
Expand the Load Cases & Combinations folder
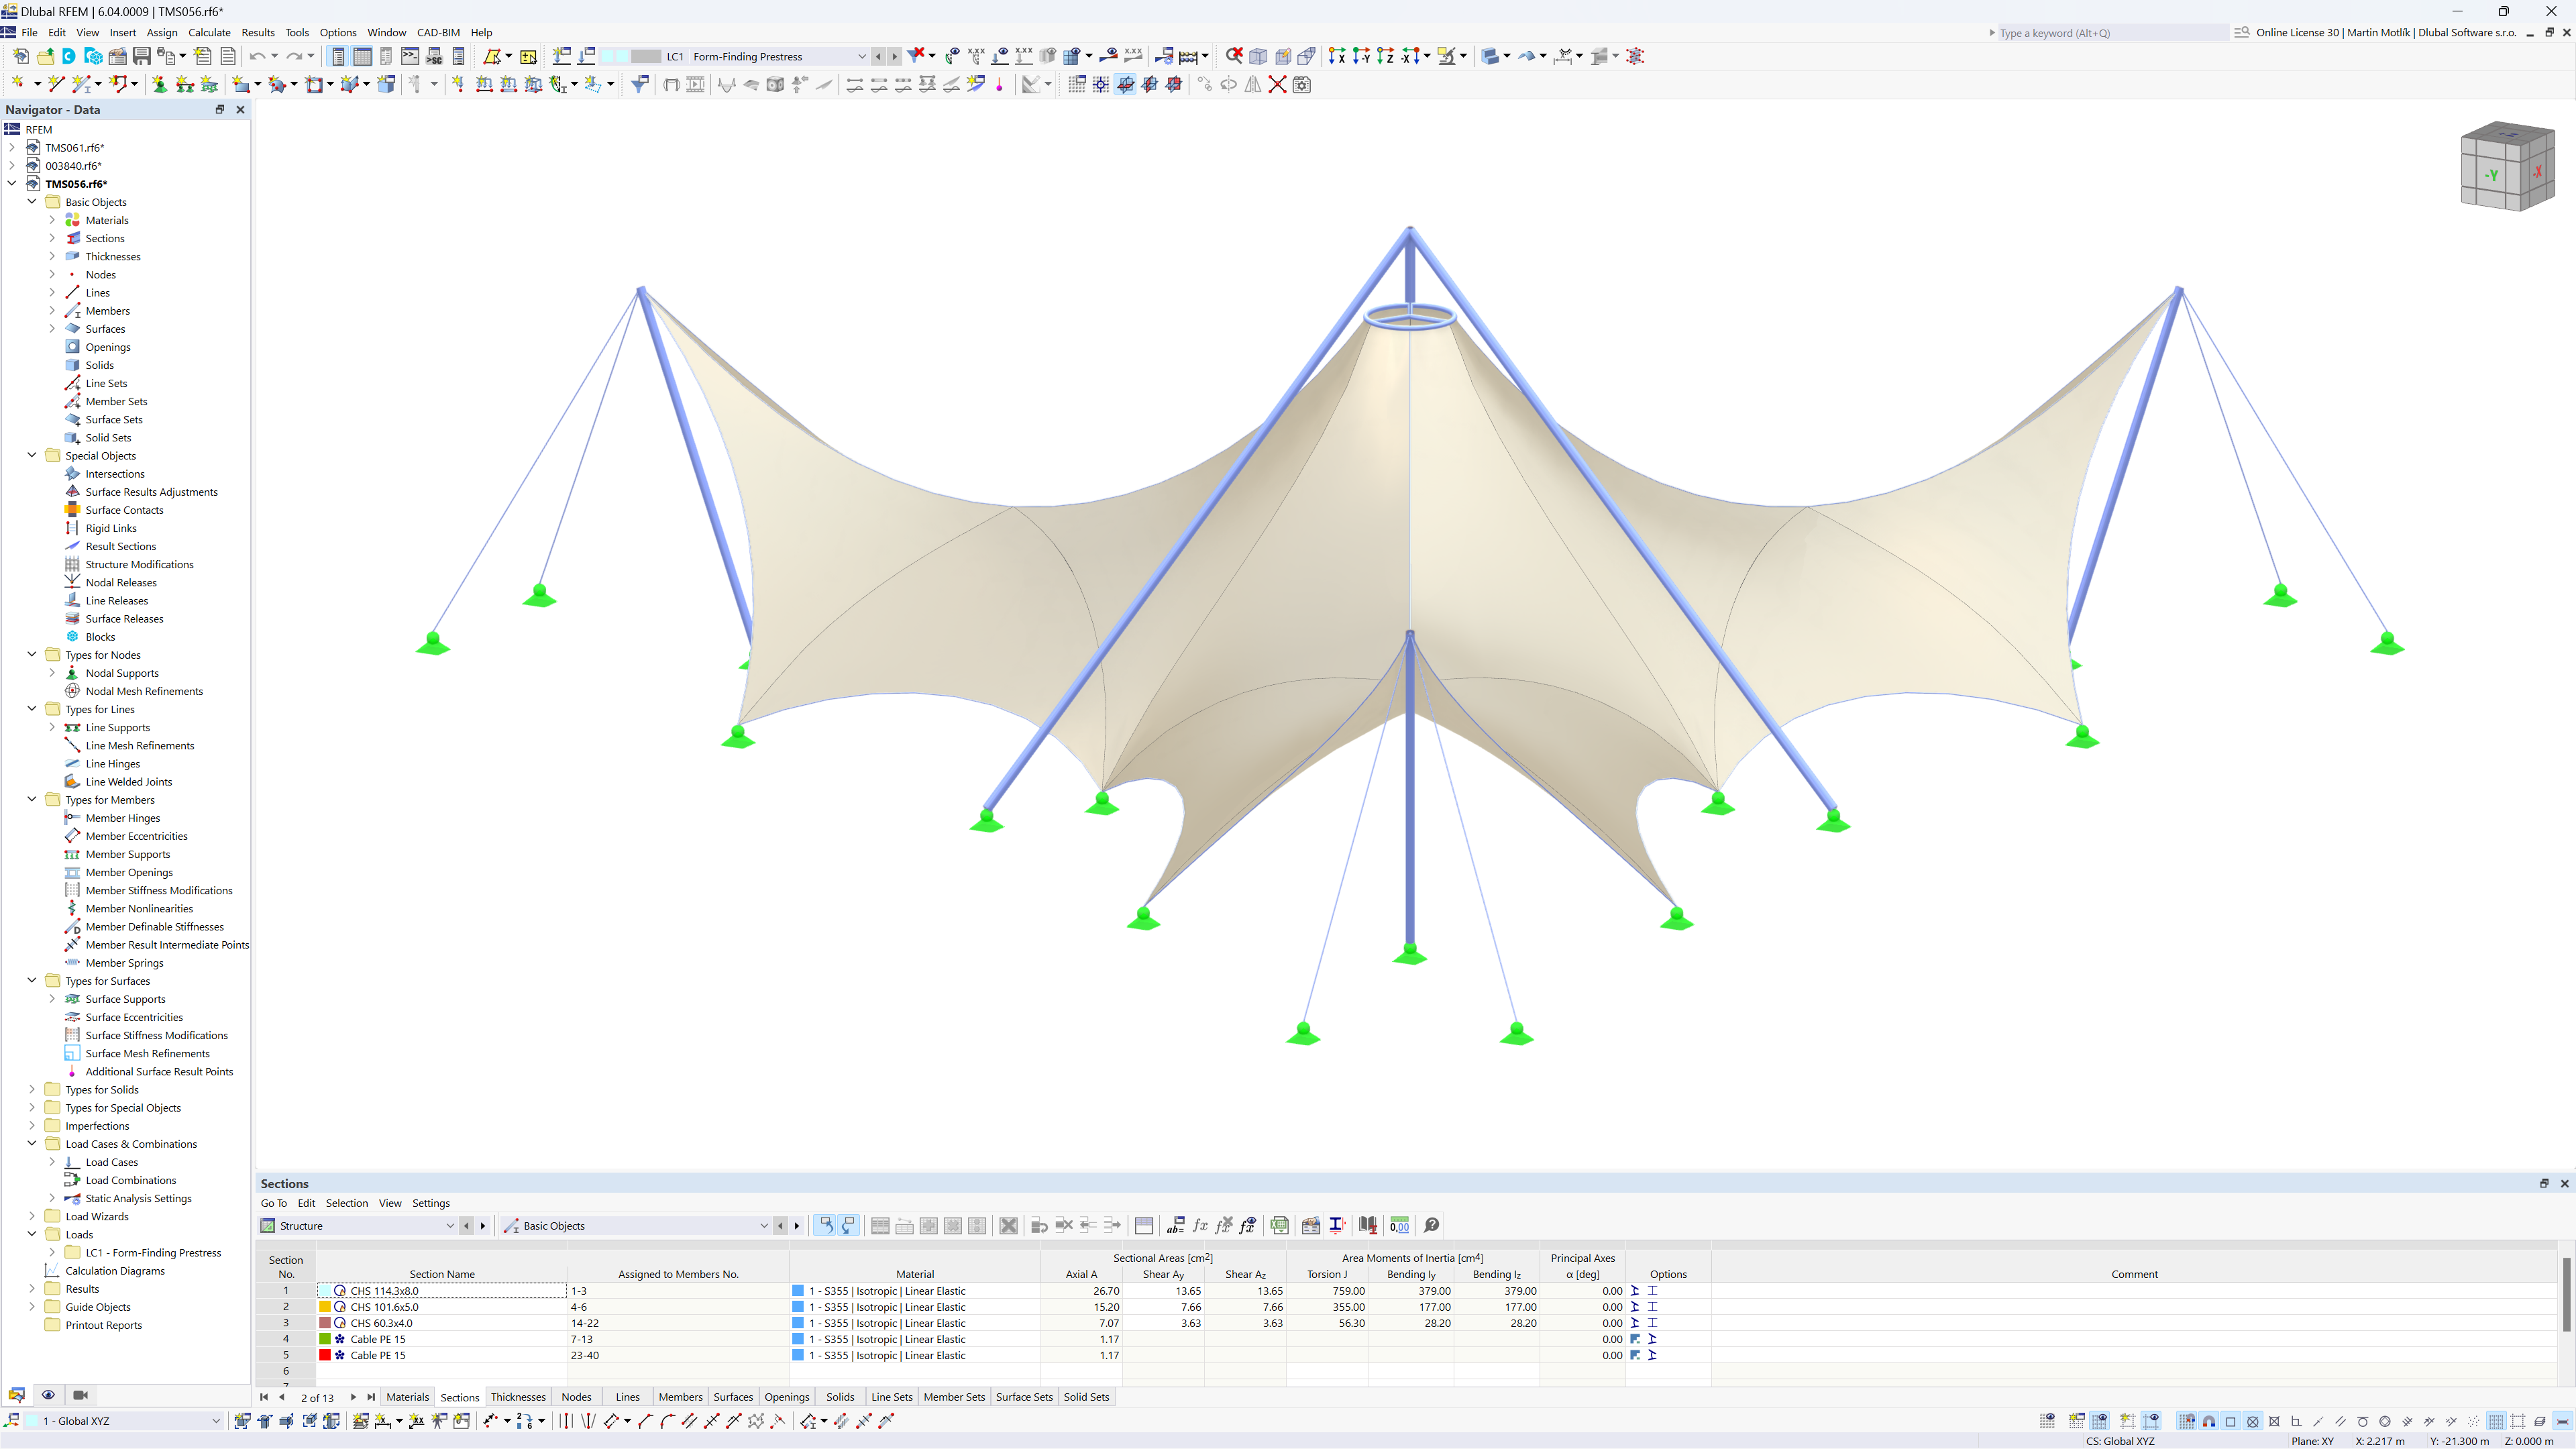tap(31, 1143)
